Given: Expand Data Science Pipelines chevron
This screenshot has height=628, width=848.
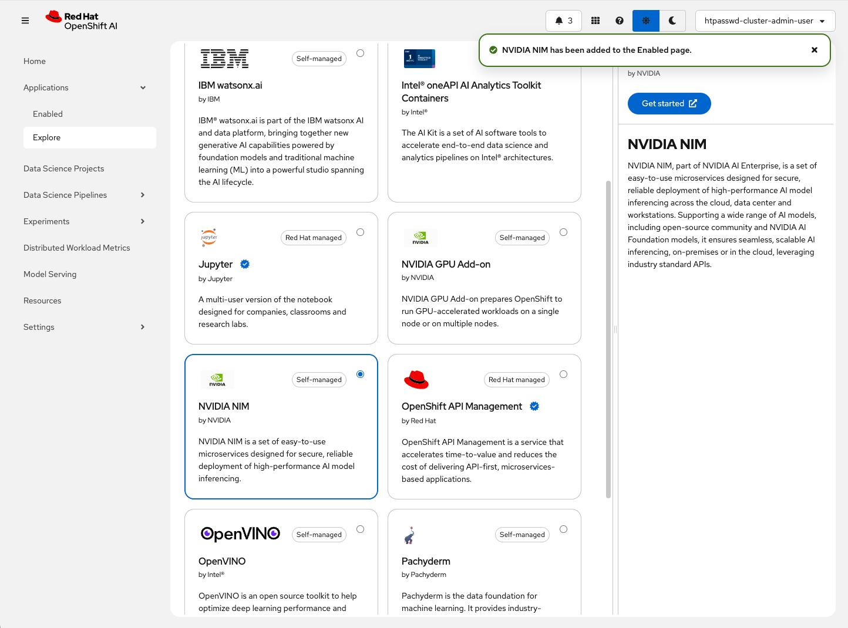Looking at the screenshot, I should click(143, 195).
